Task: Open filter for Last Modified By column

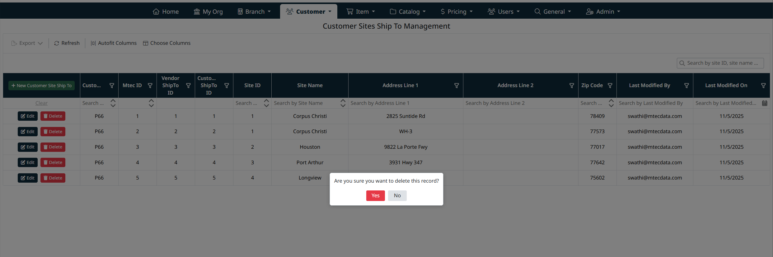Action: point(686,86)
